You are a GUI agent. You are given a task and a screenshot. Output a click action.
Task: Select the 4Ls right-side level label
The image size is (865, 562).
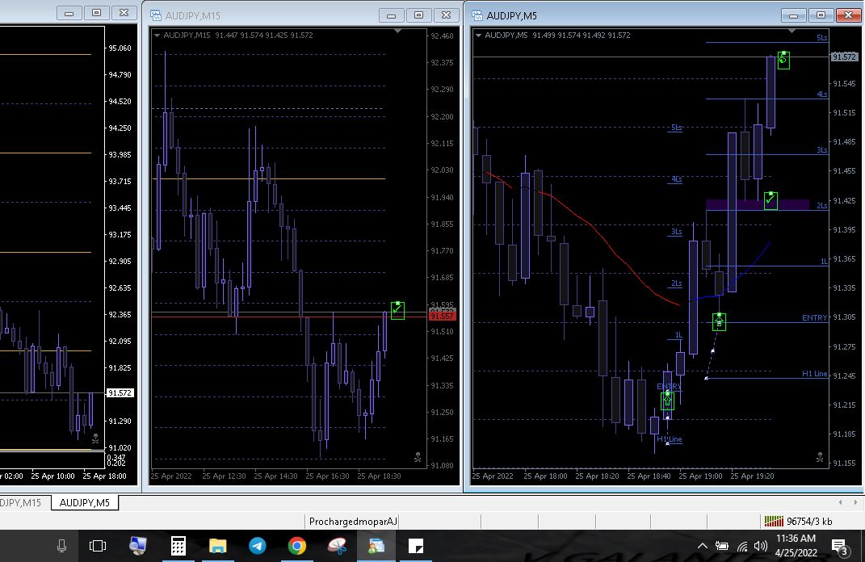[822, 94]
